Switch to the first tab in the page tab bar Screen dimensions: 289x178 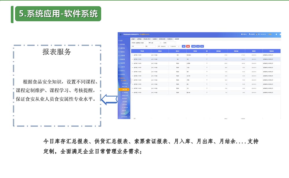(133, 39)
